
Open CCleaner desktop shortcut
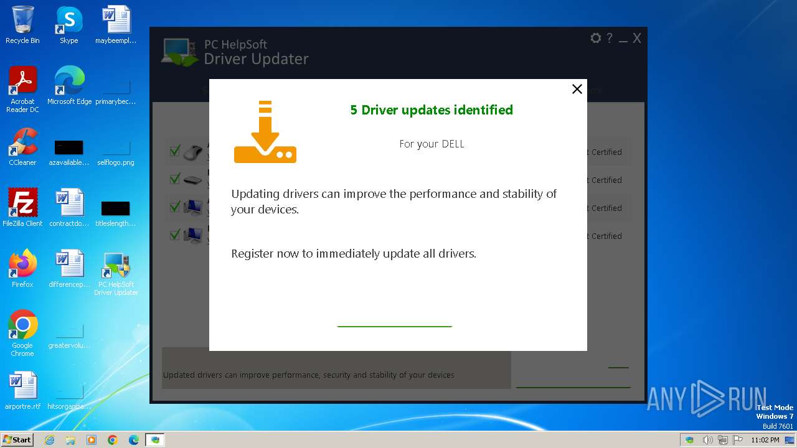(22, 147)
